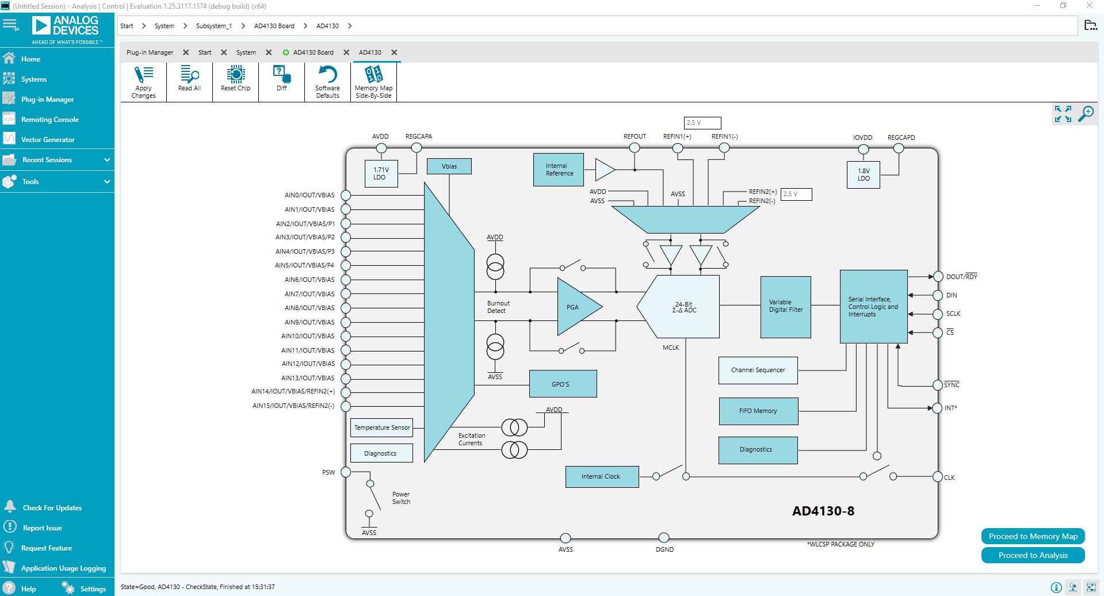
Task: Click the Temperature Sensor block
Action: [x=381, y=428]
